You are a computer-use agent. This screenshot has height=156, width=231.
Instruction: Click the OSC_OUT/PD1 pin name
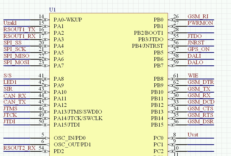click(72, 145)
